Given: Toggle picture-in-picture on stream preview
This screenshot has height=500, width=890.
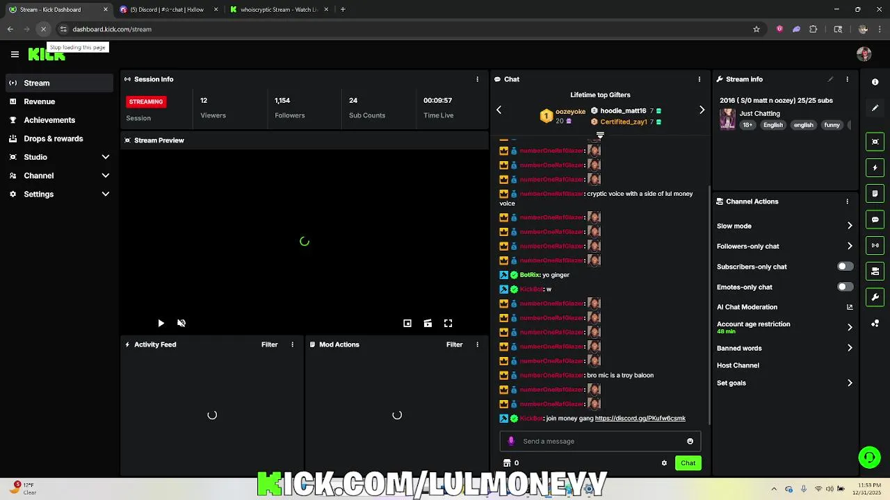Looking at the screenshot, I should pos(407,323).
